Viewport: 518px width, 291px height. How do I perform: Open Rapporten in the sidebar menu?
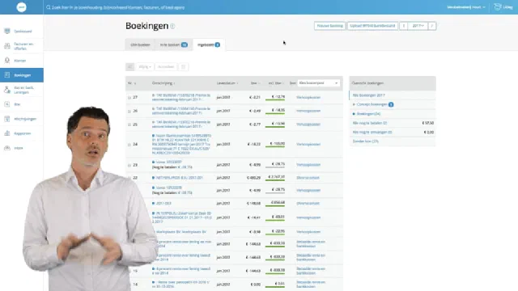[23, 133]
